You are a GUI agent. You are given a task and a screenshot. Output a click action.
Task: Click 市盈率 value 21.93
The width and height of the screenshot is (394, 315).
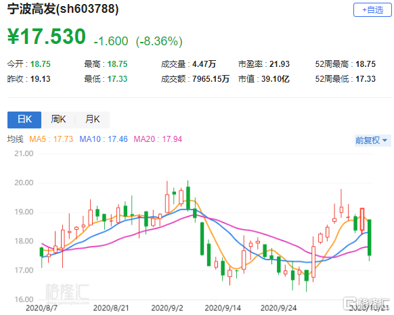[280, 64]
